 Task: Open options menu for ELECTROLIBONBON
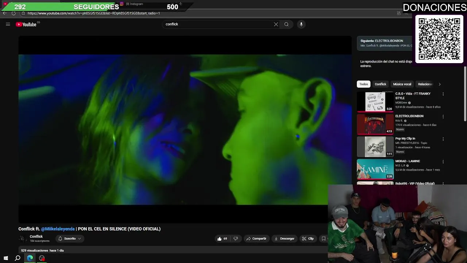443,117
